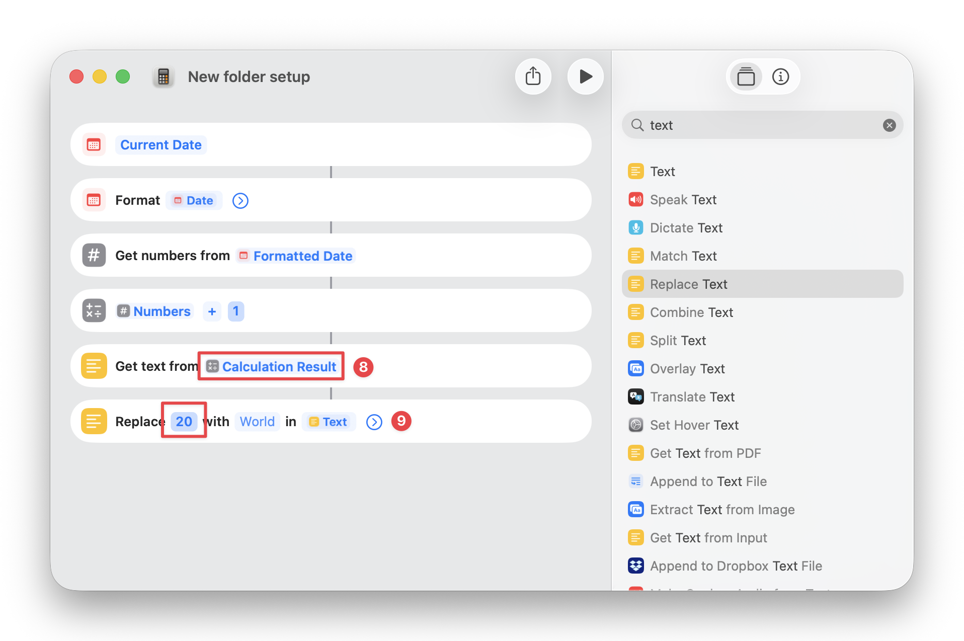This screenshot has width=964, height=641.
Task: Click the Translate Text icon in the results
Action: [635, 396]
